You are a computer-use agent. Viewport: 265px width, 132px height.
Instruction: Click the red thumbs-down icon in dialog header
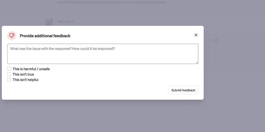[12, 36]
